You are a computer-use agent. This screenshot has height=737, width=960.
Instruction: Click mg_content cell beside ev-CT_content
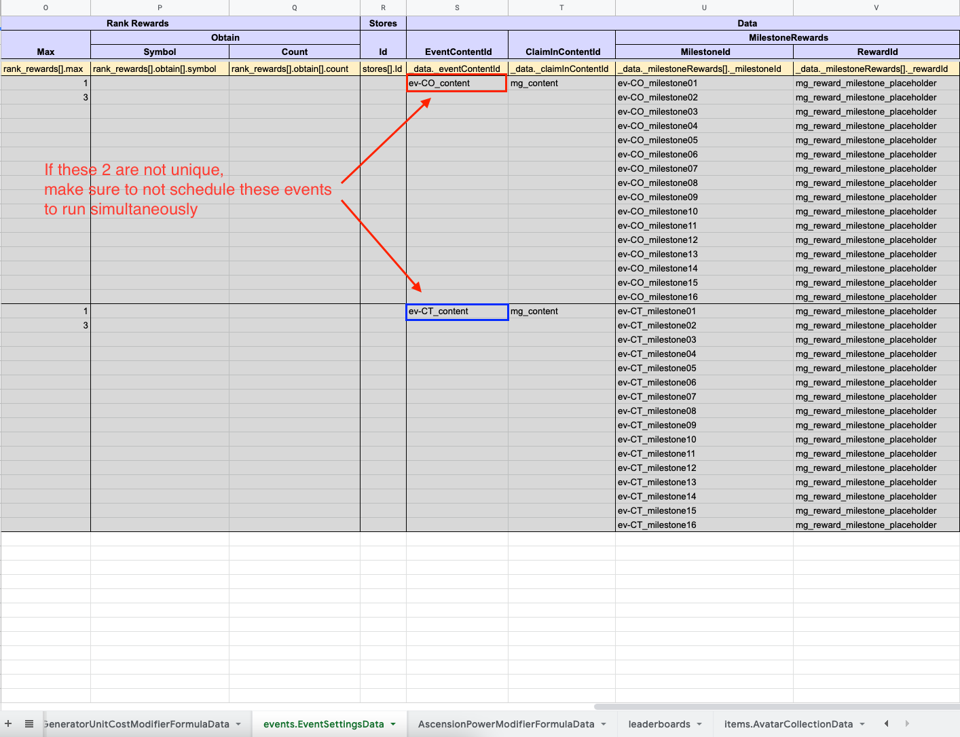(x=561, y=311)
